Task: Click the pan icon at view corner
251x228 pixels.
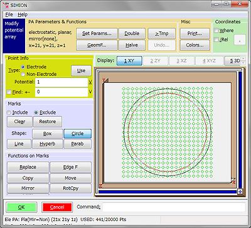Action: point(240,192)
